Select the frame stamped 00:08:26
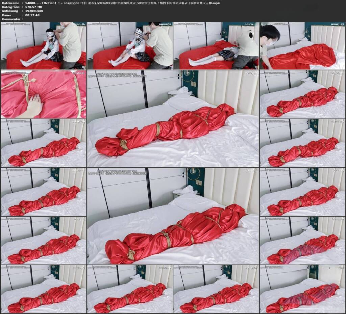The height and width of the screenshot is (314, 346). tap(302, 143)
